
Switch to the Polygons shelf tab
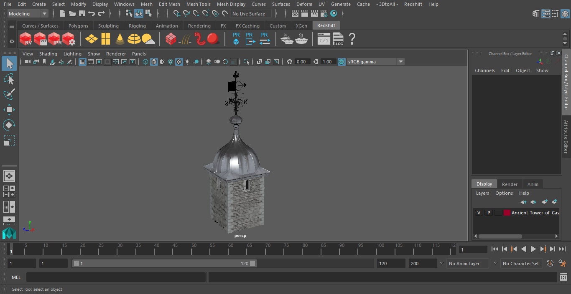pyautogui.click(x=78, y=26)
